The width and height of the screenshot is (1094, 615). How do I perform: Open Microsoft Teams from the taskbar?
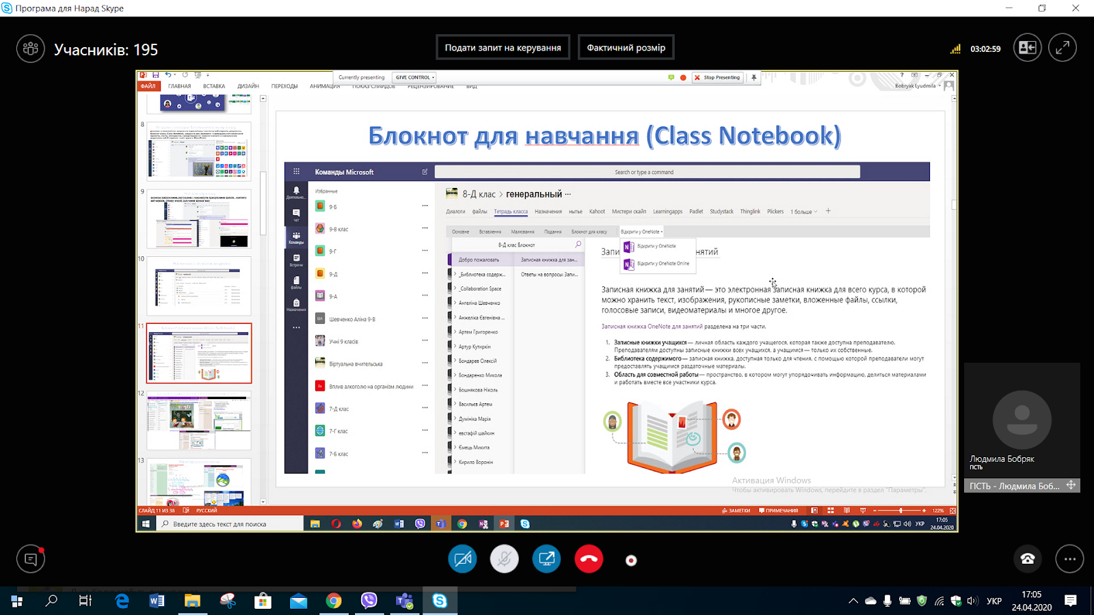tap(404, 601)
